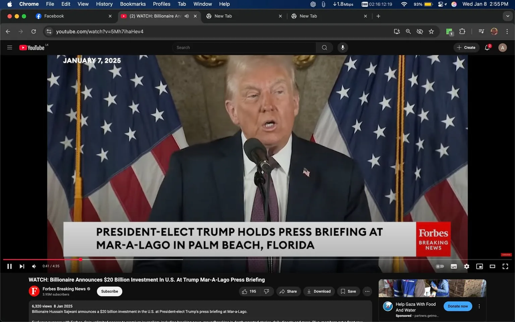This screenshot has width=515, height=322.
Task: Open the more actions menu under the video
Action: (367, 291)
